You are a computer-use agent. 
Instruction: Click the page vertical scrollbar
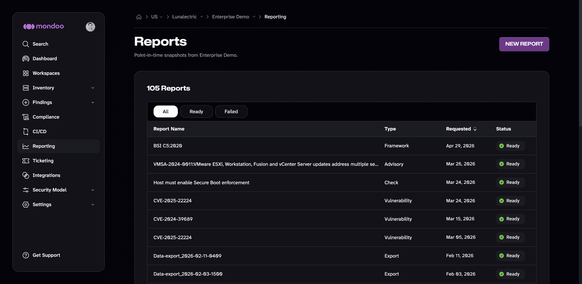coord(580,63)
